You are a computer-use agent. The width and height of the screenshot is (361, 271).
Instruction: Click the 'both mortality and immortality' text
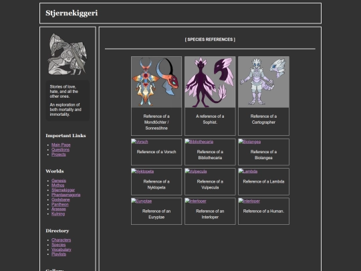(66, 112)
